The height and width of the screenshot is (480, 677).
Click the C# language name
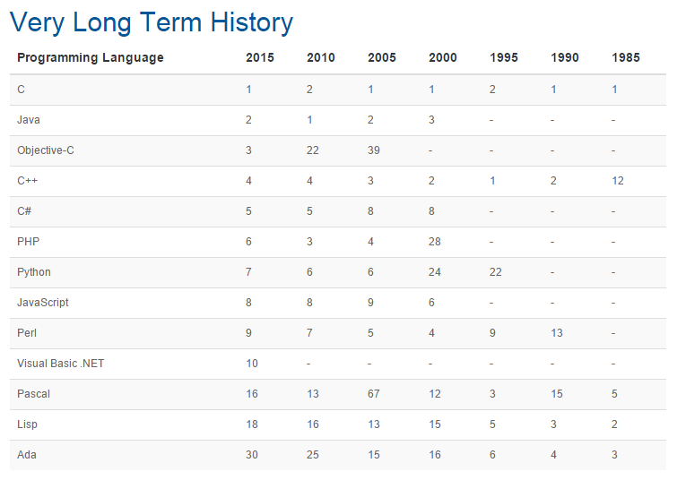pyautogui.click(x=24, y=211)
